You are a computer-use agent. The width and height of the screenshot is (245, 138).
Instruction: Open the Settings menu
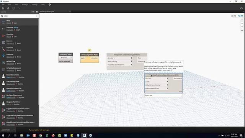35,5
